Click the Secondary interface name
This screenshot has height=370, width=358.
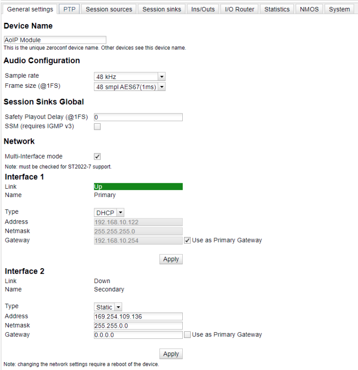109,289
